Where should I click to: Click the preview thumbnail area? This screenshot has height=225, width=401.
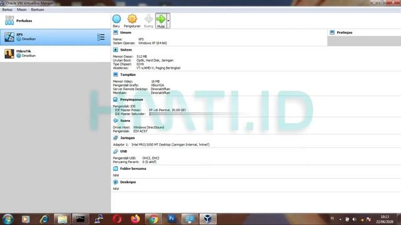(x=364, y=41)
